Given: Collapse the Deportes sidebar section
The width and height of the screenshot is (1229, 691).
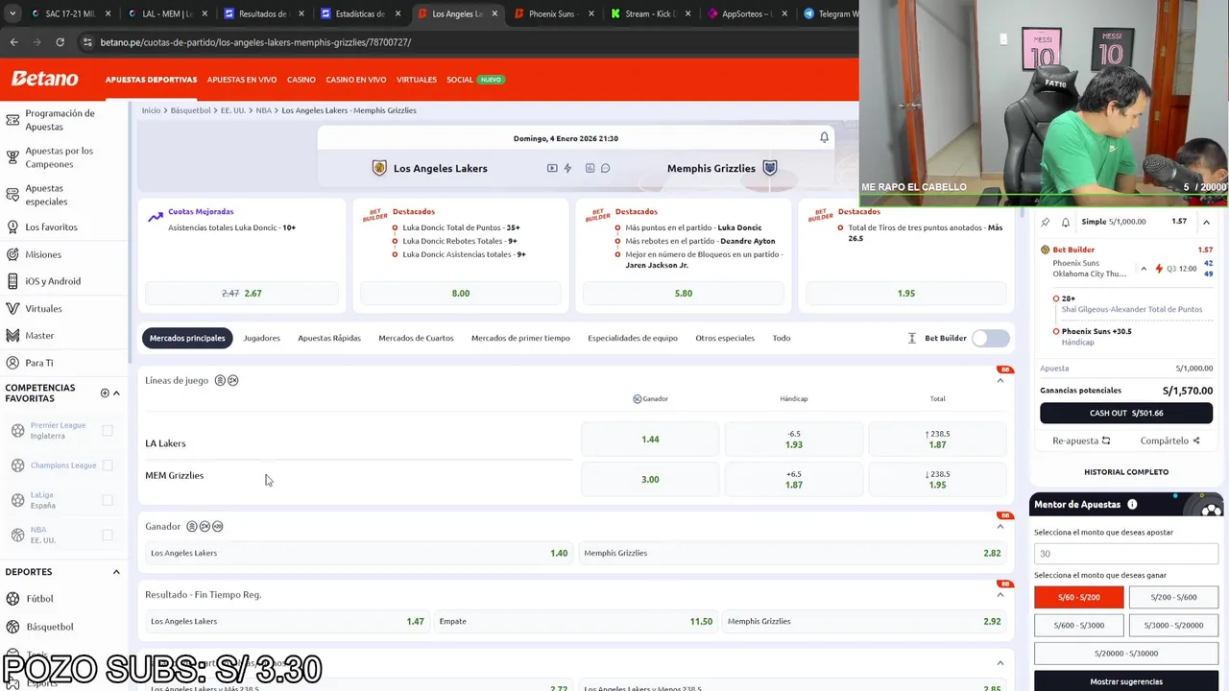Looking at the screenshot, I should [x=116, y=572].
